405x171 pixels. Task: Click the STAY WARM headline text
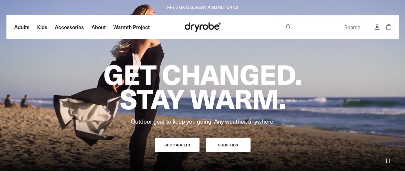202,99
